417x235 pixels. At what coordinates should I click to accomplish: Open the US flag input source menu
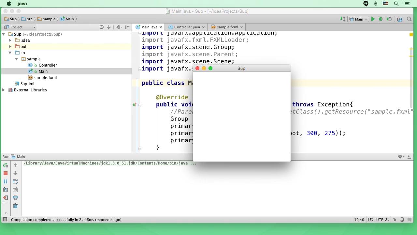point(385,4)
